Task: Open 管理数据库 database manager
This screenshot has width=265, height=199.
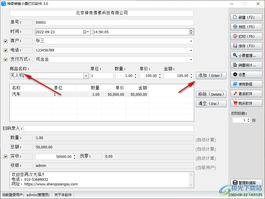Action: [x=246, y=183]
